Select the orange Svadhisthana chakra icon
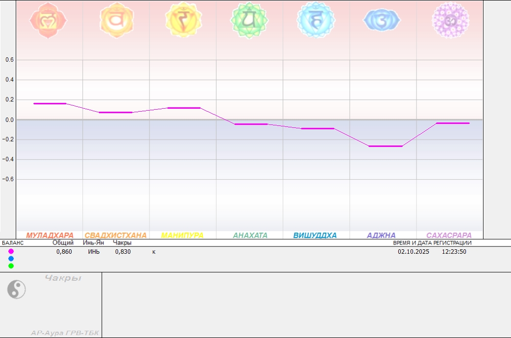This screenshot has height=338, width=511. 116,20
